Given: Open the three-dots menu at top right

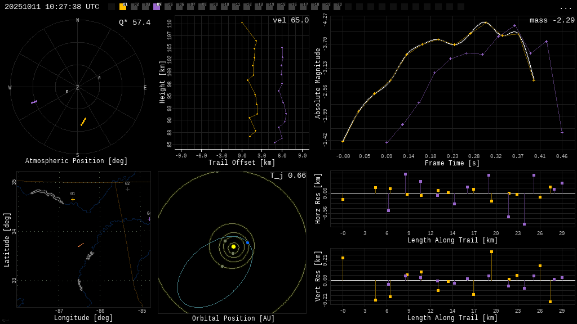Looking at the screenshot, I should click(565, 7).
